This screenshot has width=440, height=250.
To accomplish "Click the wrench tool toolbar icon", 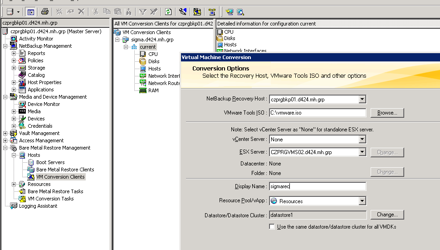I will (183, 11).
